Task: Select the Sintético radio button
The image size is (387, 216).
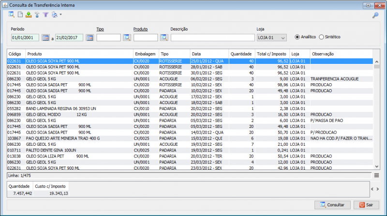Action: 321,37
